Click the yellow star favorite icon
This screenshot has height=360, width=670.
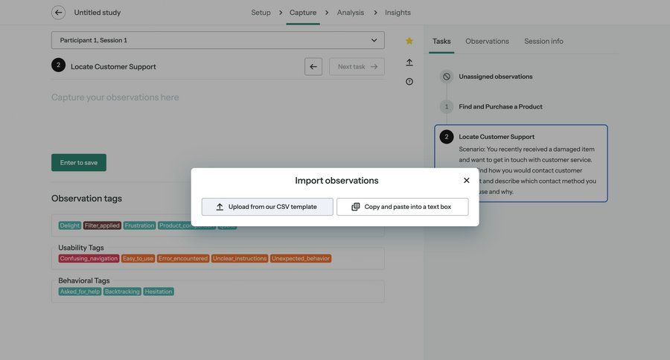point(409,41)
